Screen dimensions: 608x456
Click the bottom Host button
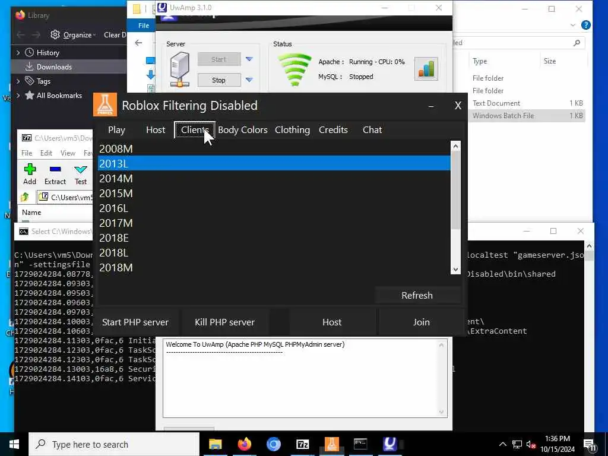click(332, 322)
